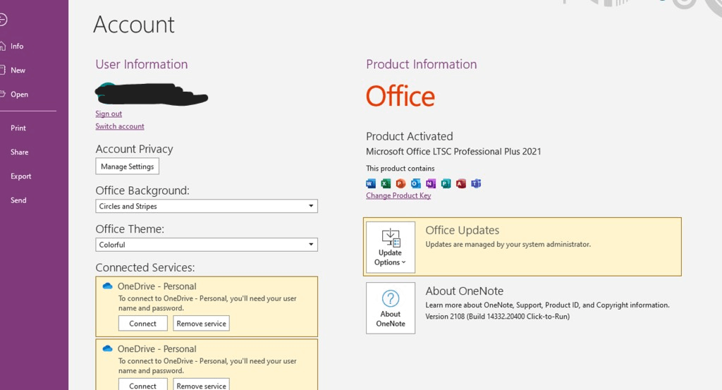Connect the first OneDrive - Personal service

[x=142, y=323]
